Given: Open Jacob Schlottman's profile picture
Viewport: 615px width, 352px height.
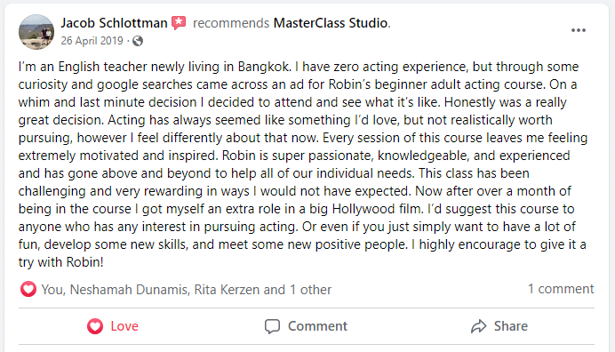Looking at the screenshot, I should point(36,32).
